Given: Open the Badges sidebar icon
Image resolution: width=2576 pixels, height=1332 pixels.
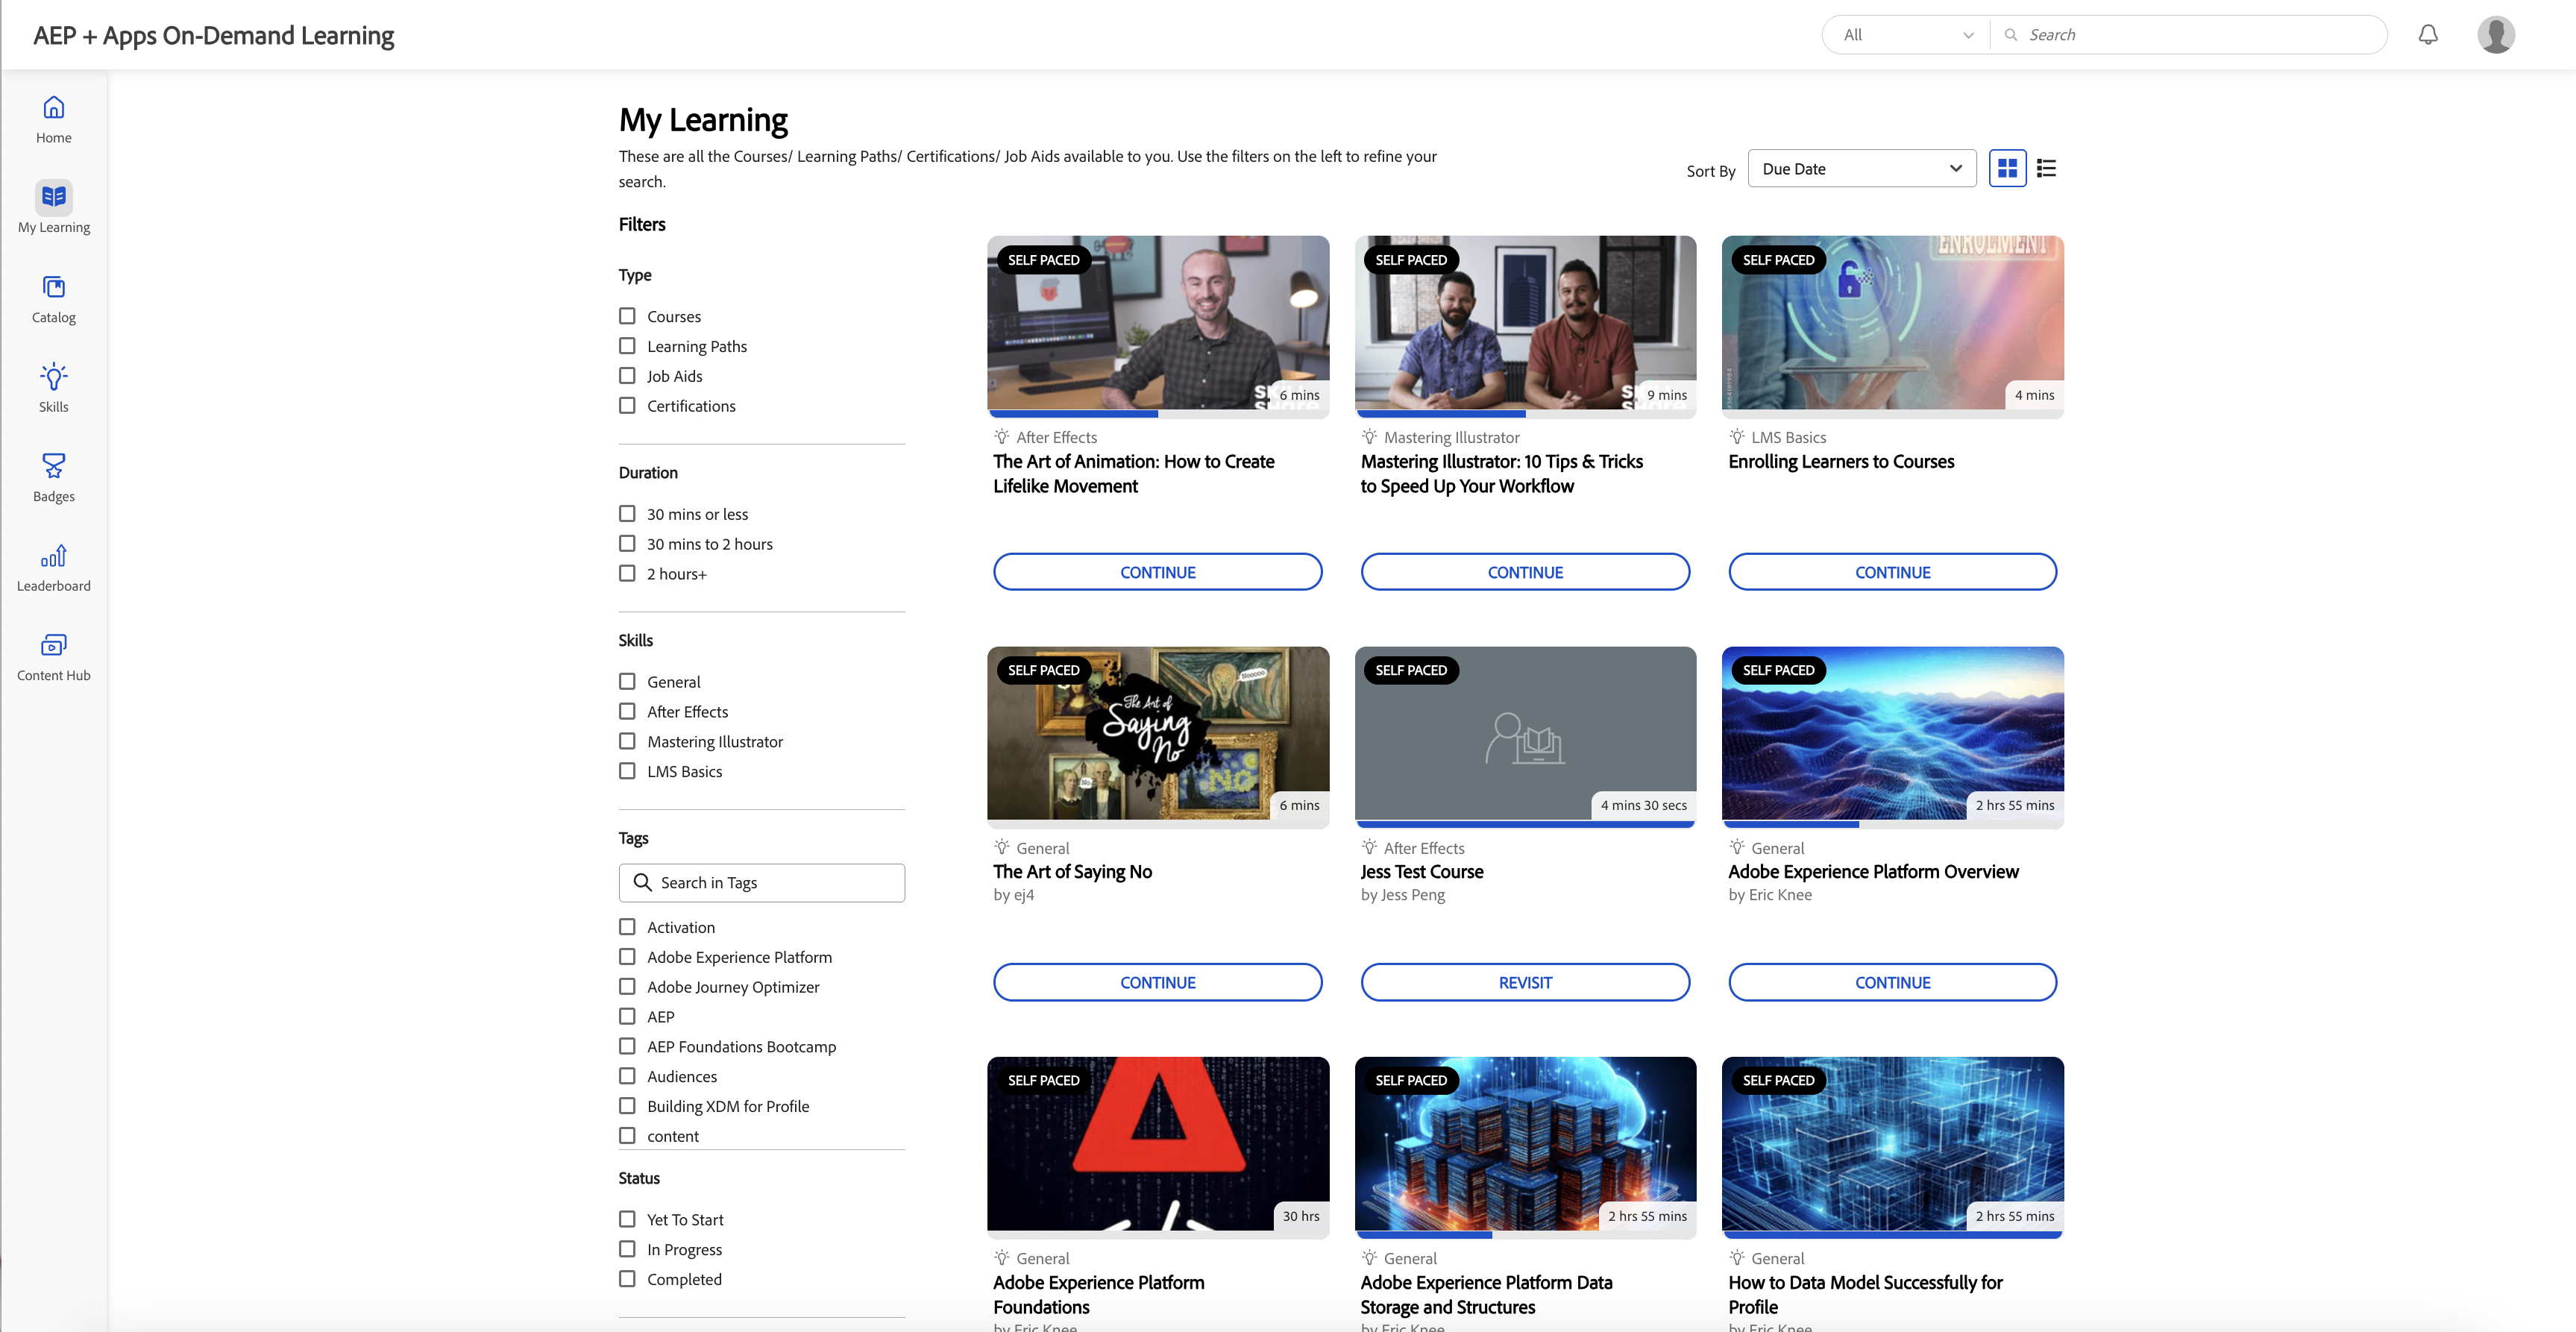Looking at the screenshot, I should pos(54,466).
